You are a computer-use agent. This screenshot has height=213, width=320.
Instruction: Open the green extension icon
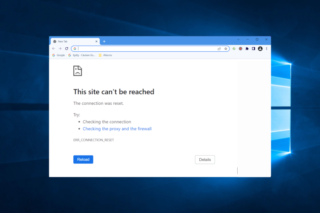point(234,49)
